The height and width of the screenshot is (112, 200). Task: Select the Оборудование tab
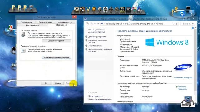pos(61,25)
